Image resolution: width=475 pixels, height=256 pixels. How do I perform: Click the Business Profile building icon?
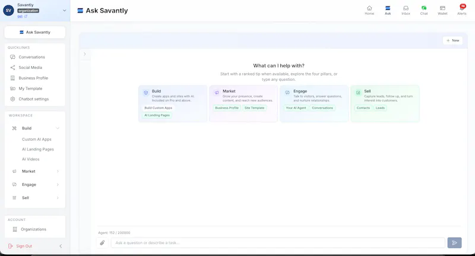click(12, 78)
